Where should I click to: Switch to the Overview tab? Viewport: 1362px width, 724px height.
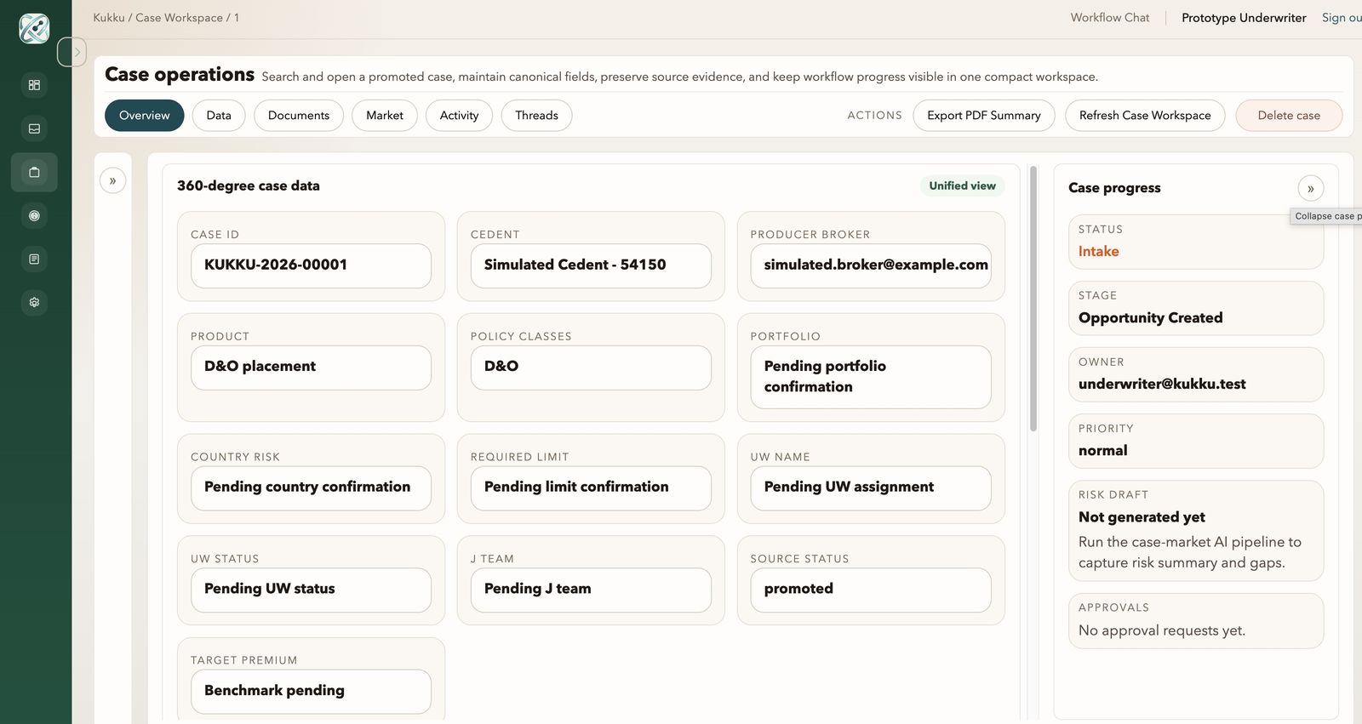tap(144, 116)
